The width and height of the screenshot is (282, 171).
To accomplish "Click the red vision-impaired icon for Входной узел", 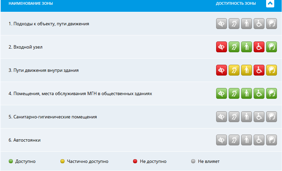I will click(222, 47).
